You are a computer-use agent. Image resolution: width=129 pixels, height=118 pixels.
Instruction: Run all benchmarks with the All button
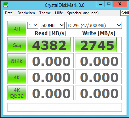pyautogui.click(x=17, y=28)
